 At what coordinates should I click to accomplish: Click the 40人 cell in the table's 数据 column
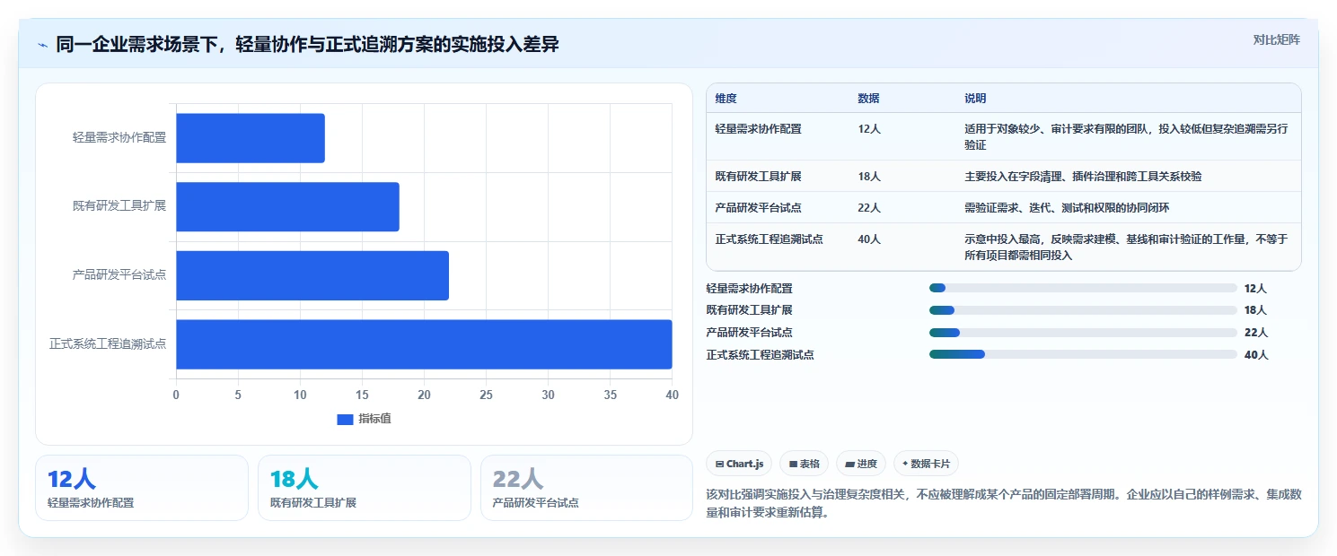point(869,239)
